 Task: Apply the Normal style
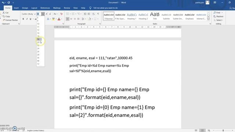(x=109, y=16)
